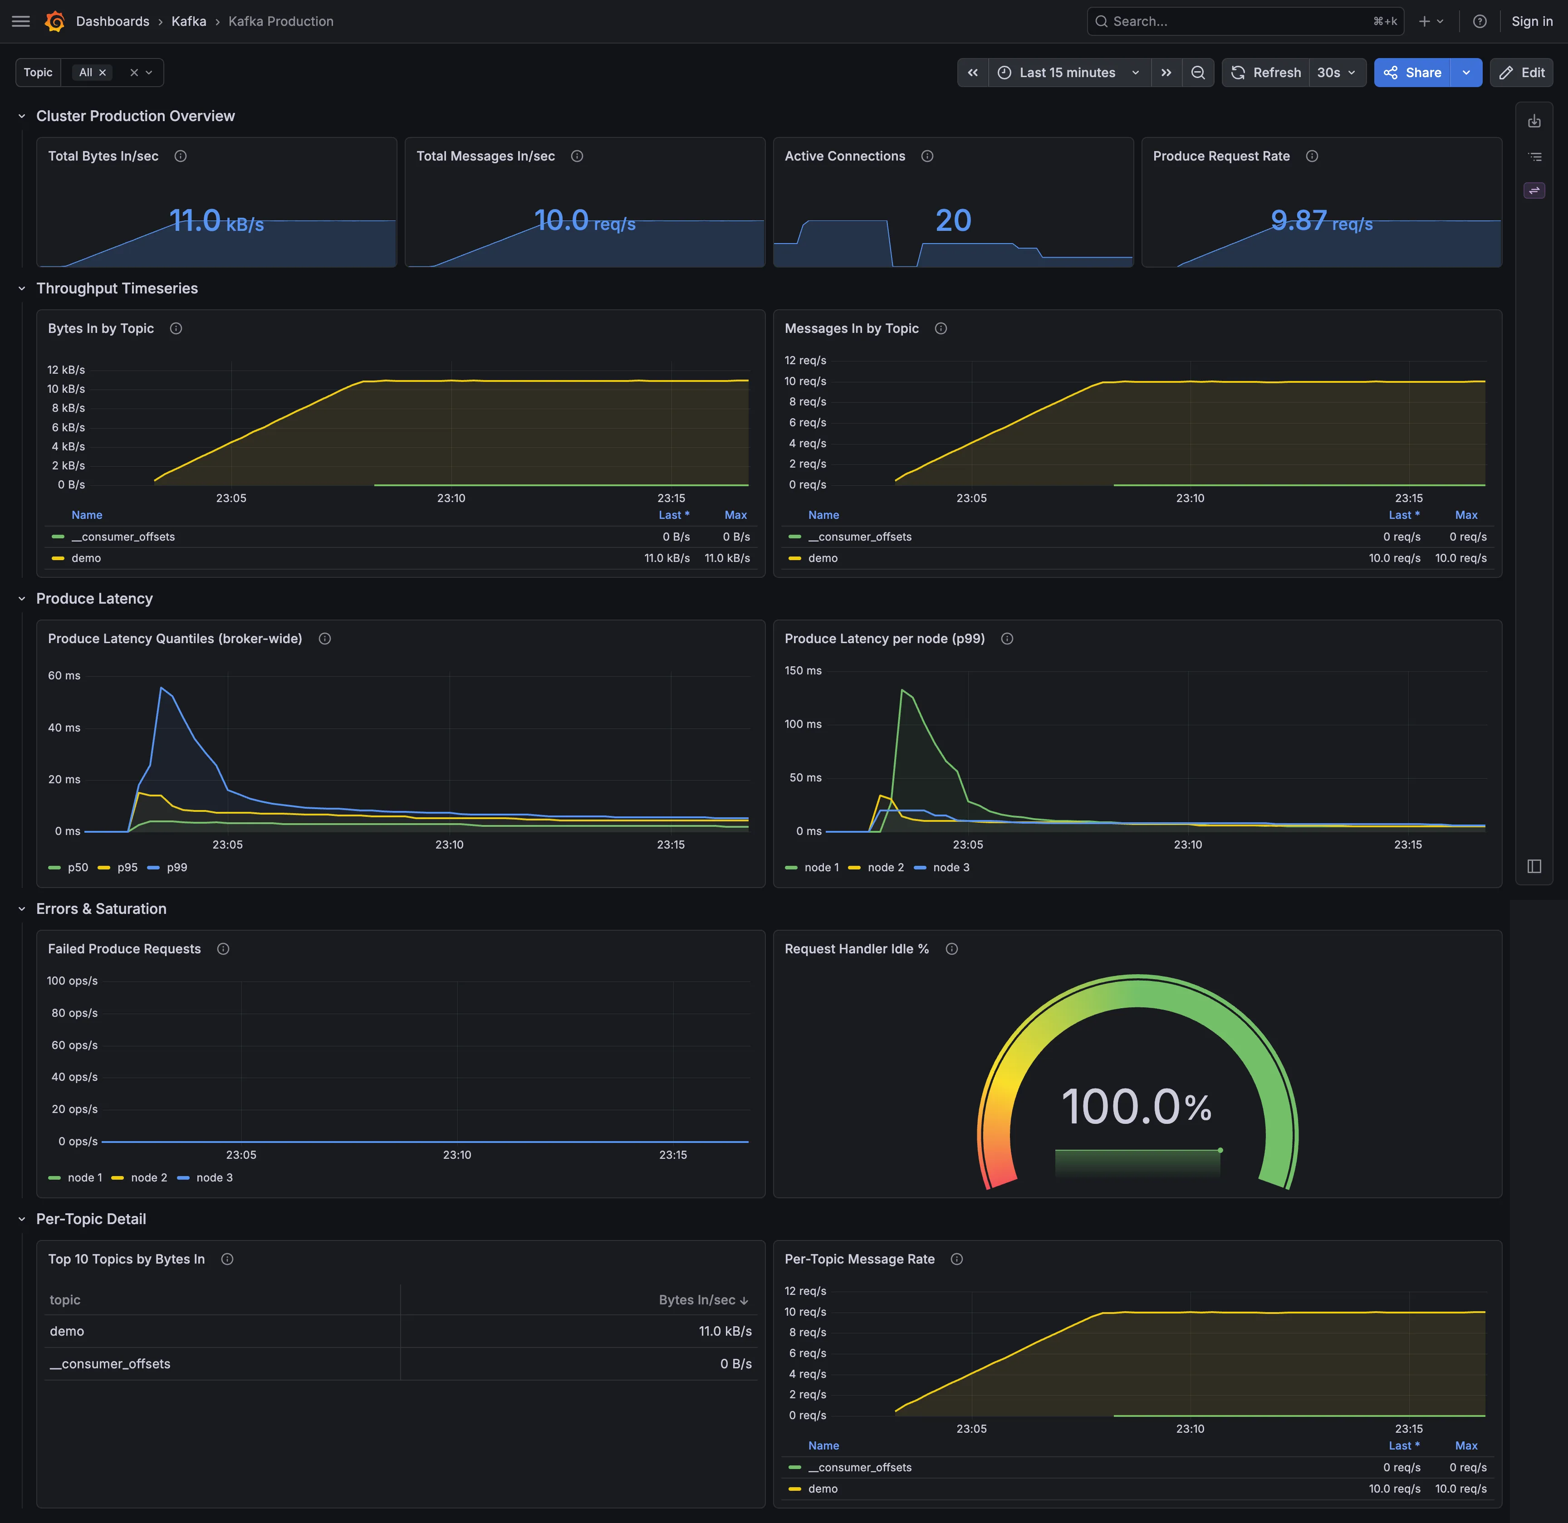Collapse the Errors & Saturation row
Image resolution: width=1568 pixels, height=1523 pixels.
[22, 909]
